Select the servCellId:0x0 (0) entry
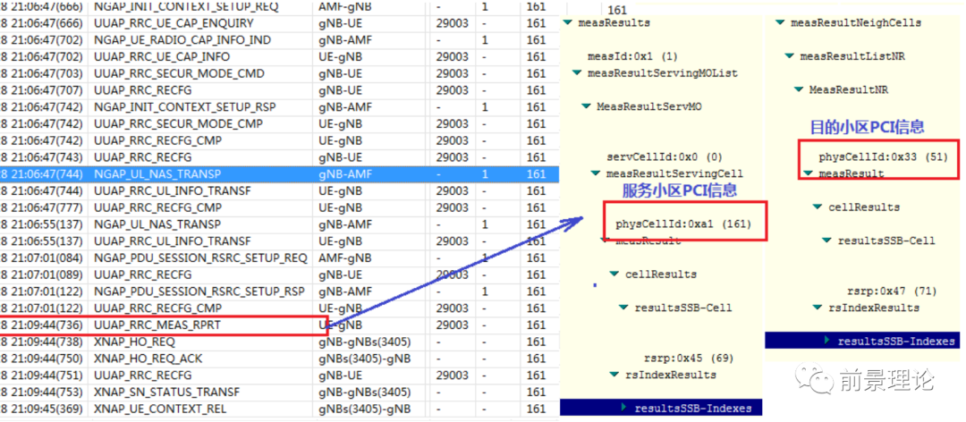966x422 pixels. click(664, 156)
